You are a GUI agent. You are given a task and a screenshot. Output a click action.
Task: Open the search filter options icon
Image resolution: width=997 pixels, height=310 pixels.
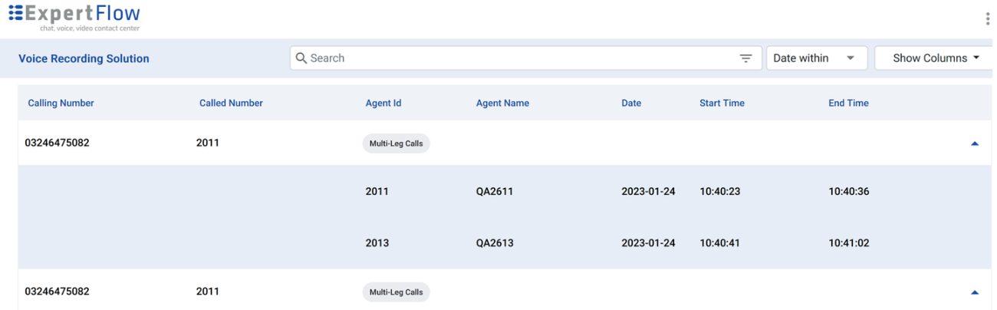tap(745, 58)
